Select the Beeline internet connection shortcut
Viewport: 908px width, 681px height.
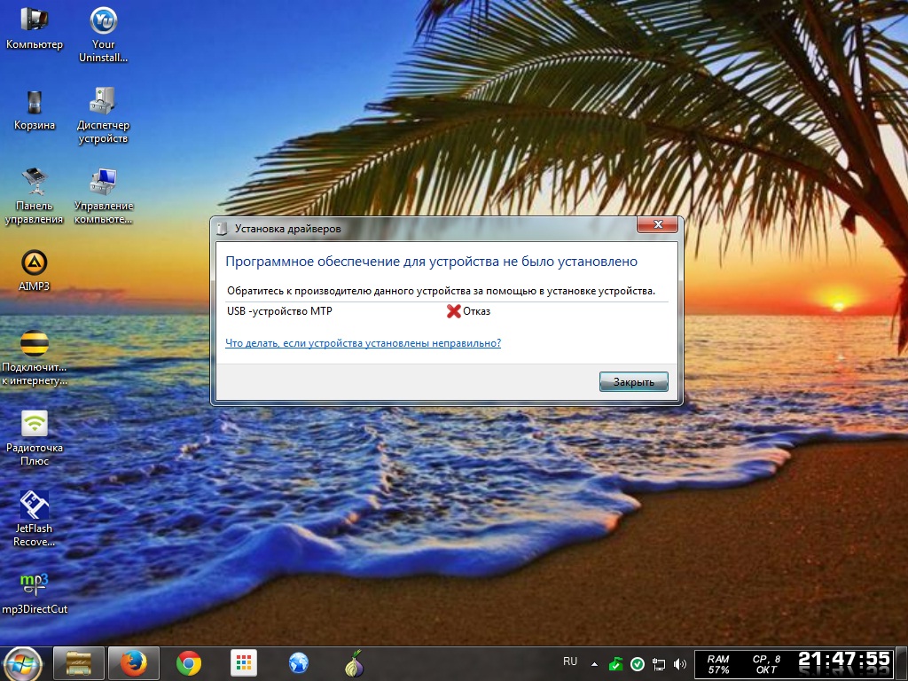pyautogui.click(x=35, y=344)
